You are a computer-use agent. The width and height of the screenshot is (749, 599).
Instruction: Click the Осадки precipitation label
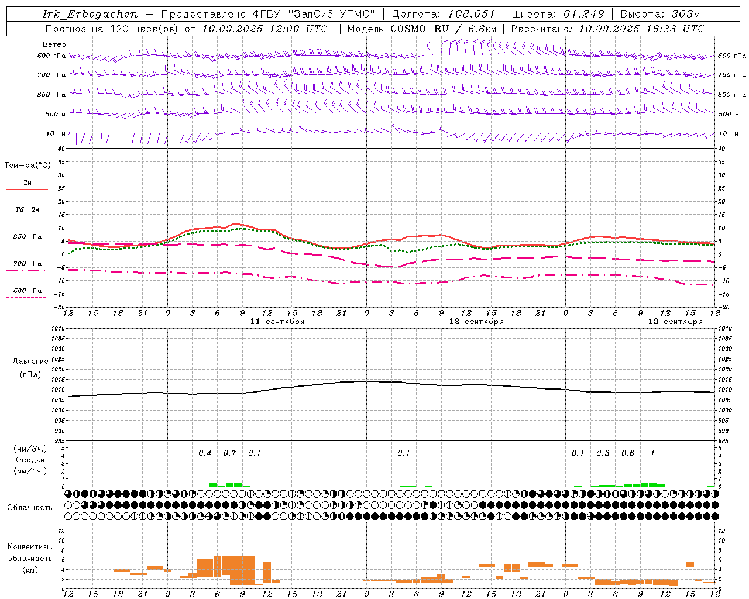coord(30,460)
